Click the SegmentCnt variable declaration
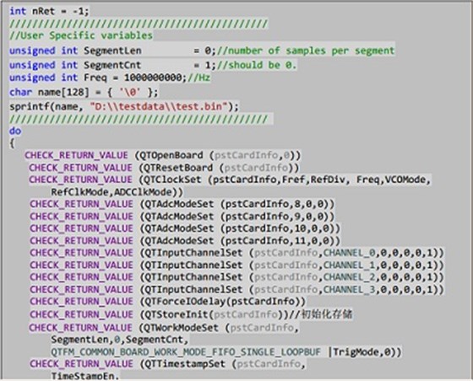The width and height of the screenshot is (473, 381). pos(112,65)
